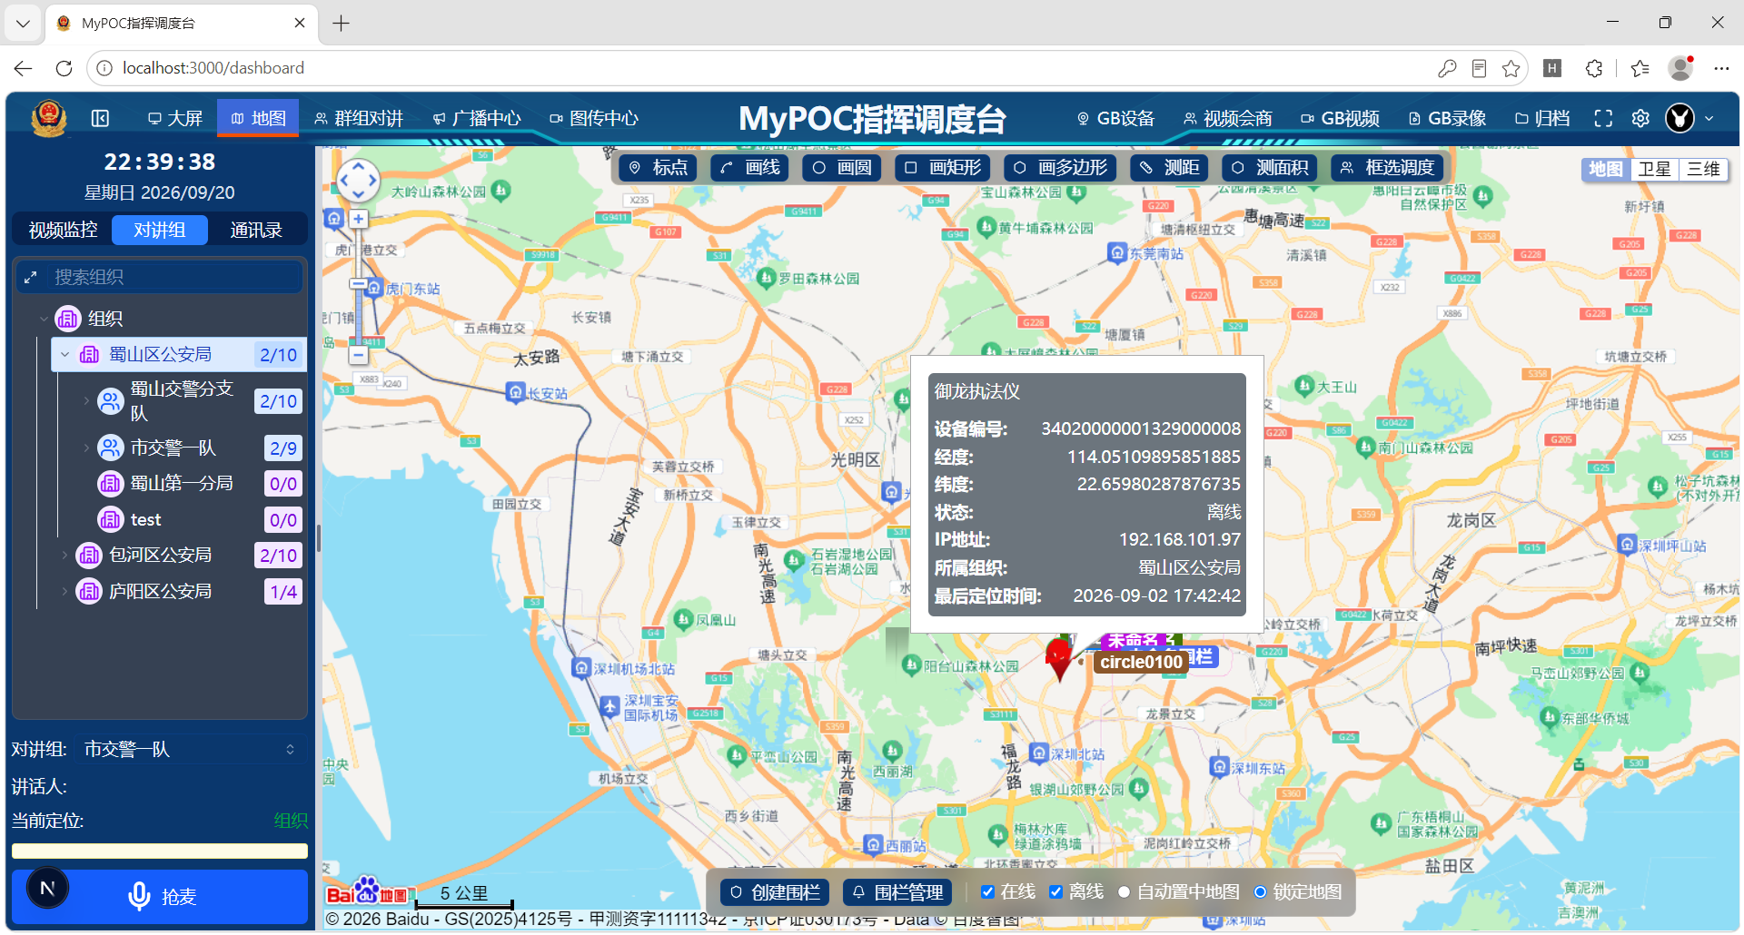Expand the 包河区公安局 tree node
The image size is (1744, 935).
(x=64, y=555)
